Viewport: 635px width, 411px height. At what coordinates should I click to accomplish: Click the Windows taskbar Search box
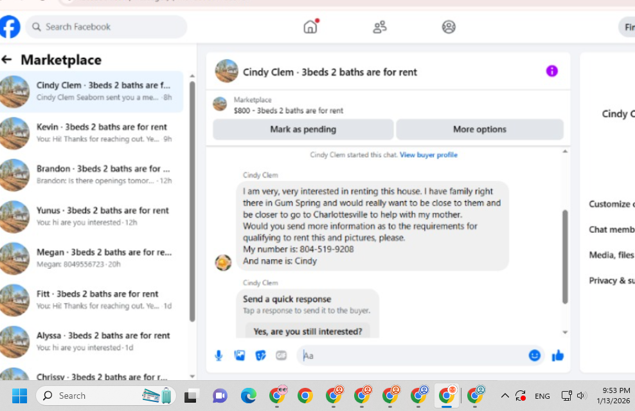tap(106, 396)
